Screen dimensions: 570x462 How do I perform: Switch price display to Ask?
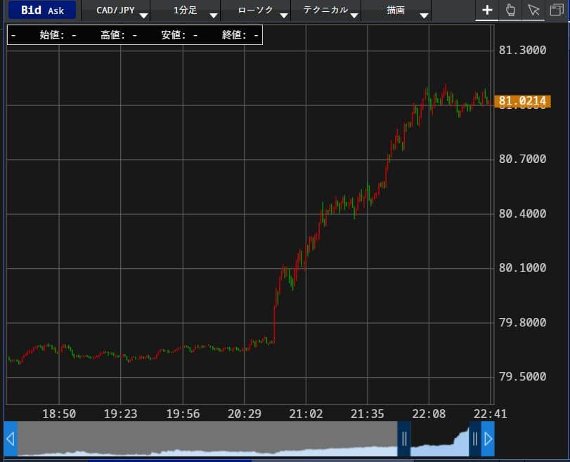[56, 11]
